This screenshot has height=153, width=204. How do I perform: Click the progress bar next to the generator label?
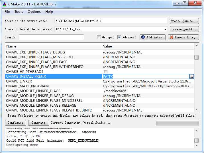point(177,123)
